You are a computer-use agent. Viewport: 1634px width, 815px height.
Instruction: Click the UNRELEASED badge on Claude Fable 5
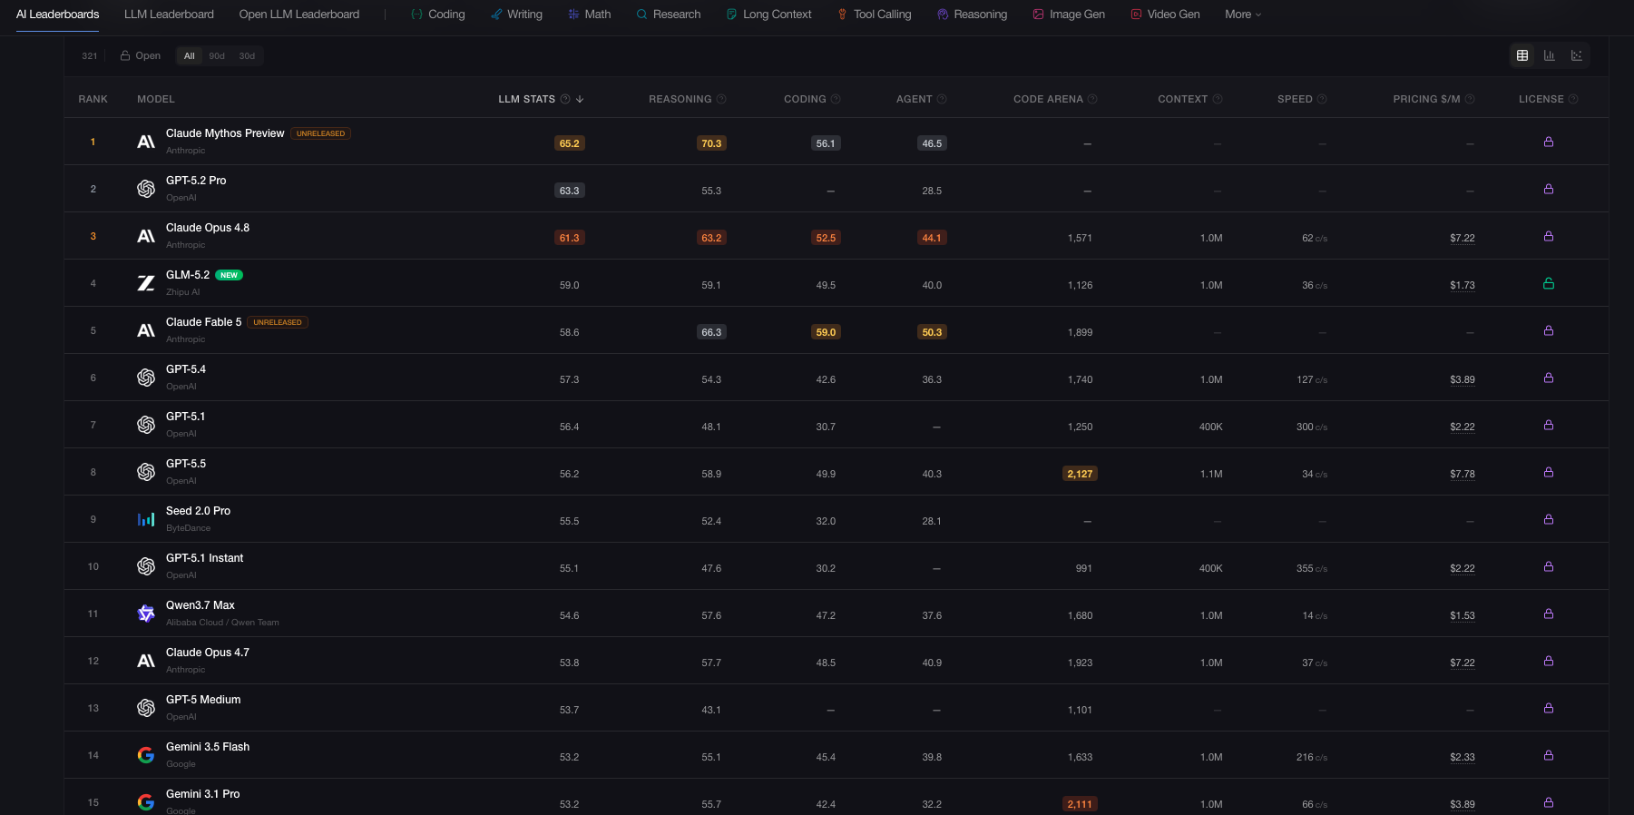pyautogui.click(x=278, y=322)
